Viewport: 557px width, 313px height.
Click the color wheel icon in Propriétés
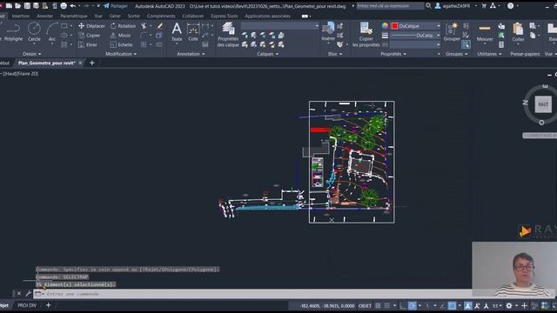[x=385, y=26]
